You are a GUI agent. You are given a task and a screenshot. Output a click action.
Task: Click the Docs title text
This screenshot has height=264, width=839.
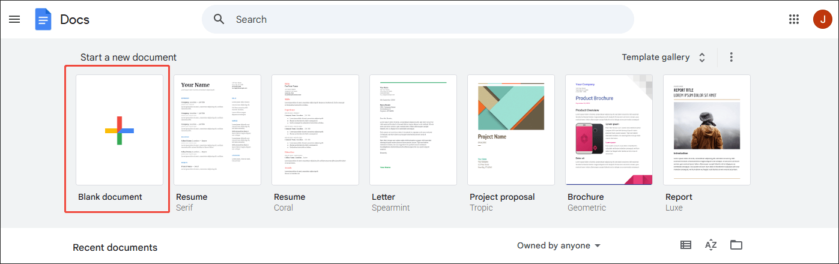[x=75, y=19]
